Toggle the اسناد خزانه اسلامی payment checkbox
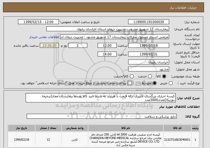Image resolution: width=210 pixels, height=148 pixels. 130,83
